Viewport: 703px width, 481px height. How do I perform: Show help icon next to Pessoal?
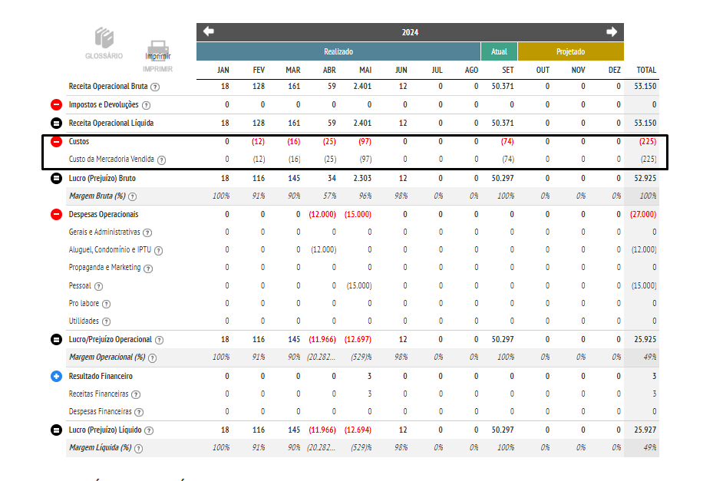[99, 286]
